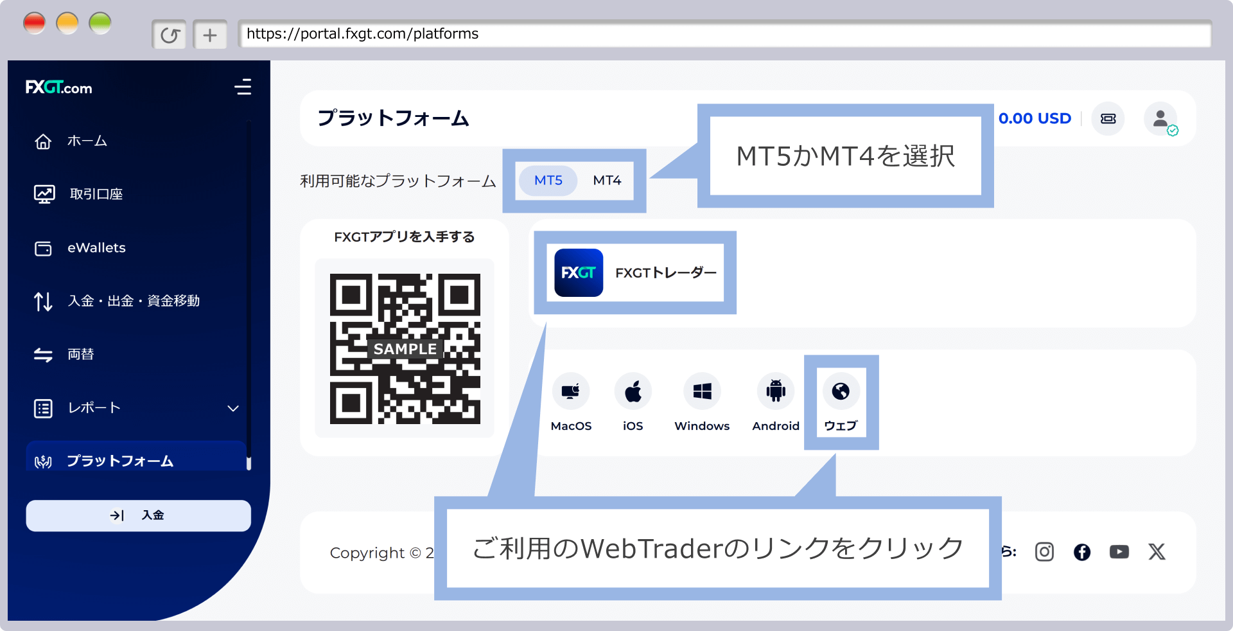Click the deposit/withdraw arrows icon

tap(43, 301)
